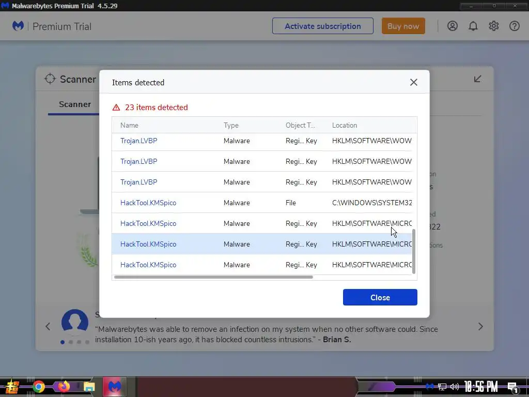Collapse the Scanner card arrow icon

click(x=477, y=79)
